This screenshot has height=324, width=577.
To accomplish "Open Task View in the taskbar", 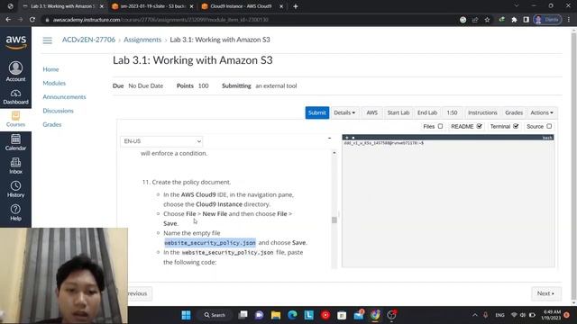I will 243,315.
